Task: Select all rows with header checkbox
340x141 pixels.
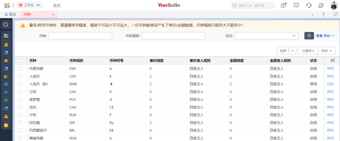Action: point(20,61)
